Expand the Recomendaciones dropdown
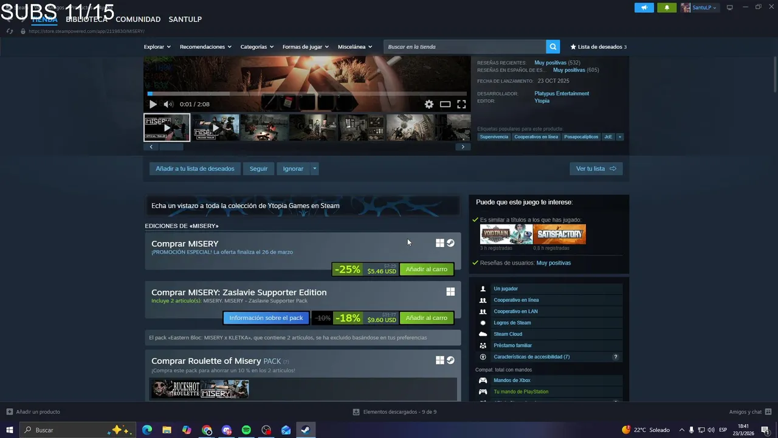This screenshot has height=438, width=778. [x=205, y=47]
